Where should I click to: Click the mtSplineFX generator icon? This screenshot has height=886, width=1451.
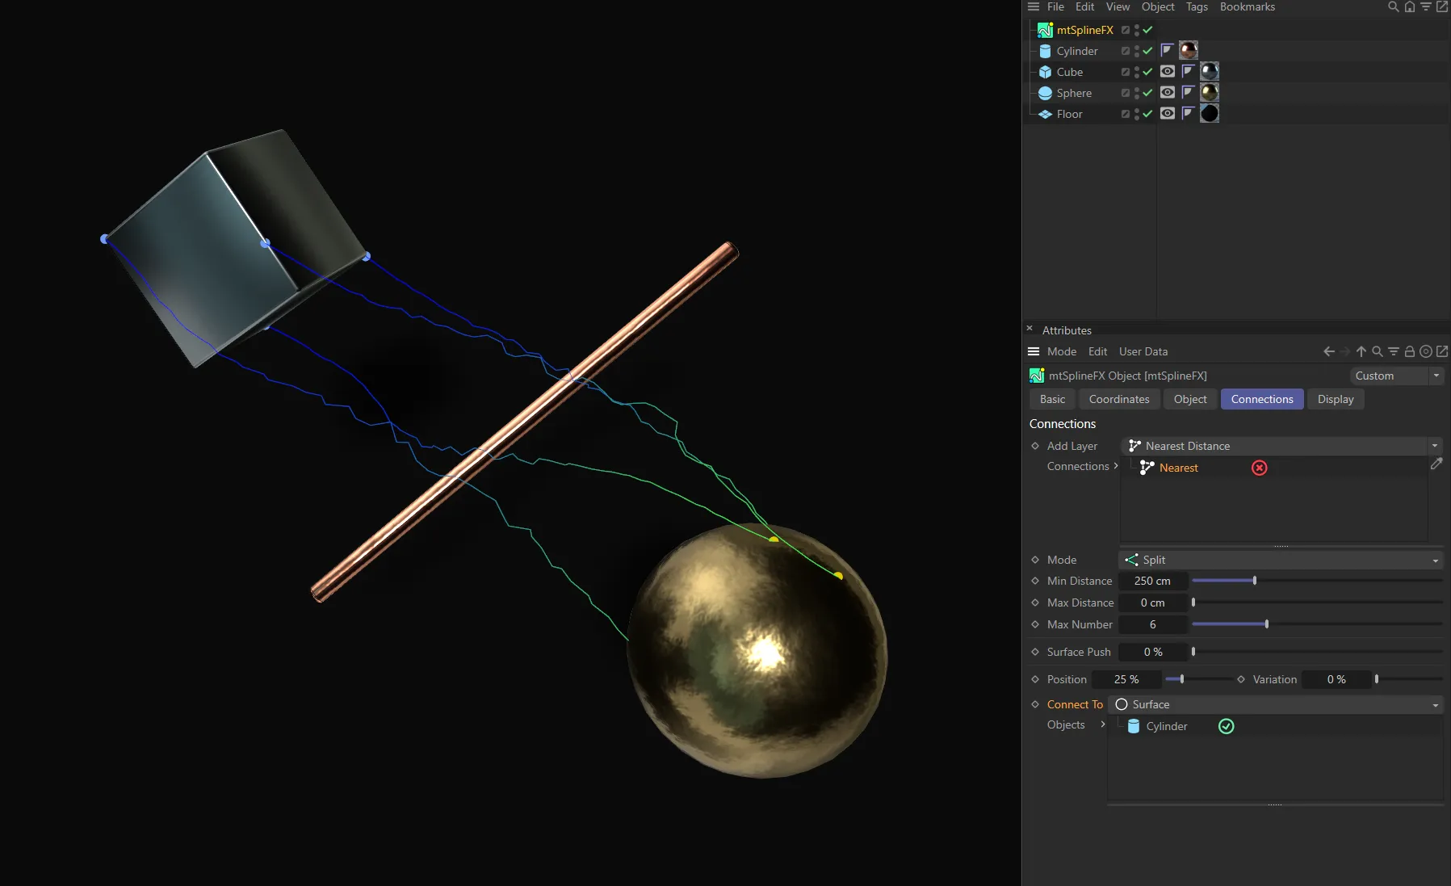[1045, 30]
